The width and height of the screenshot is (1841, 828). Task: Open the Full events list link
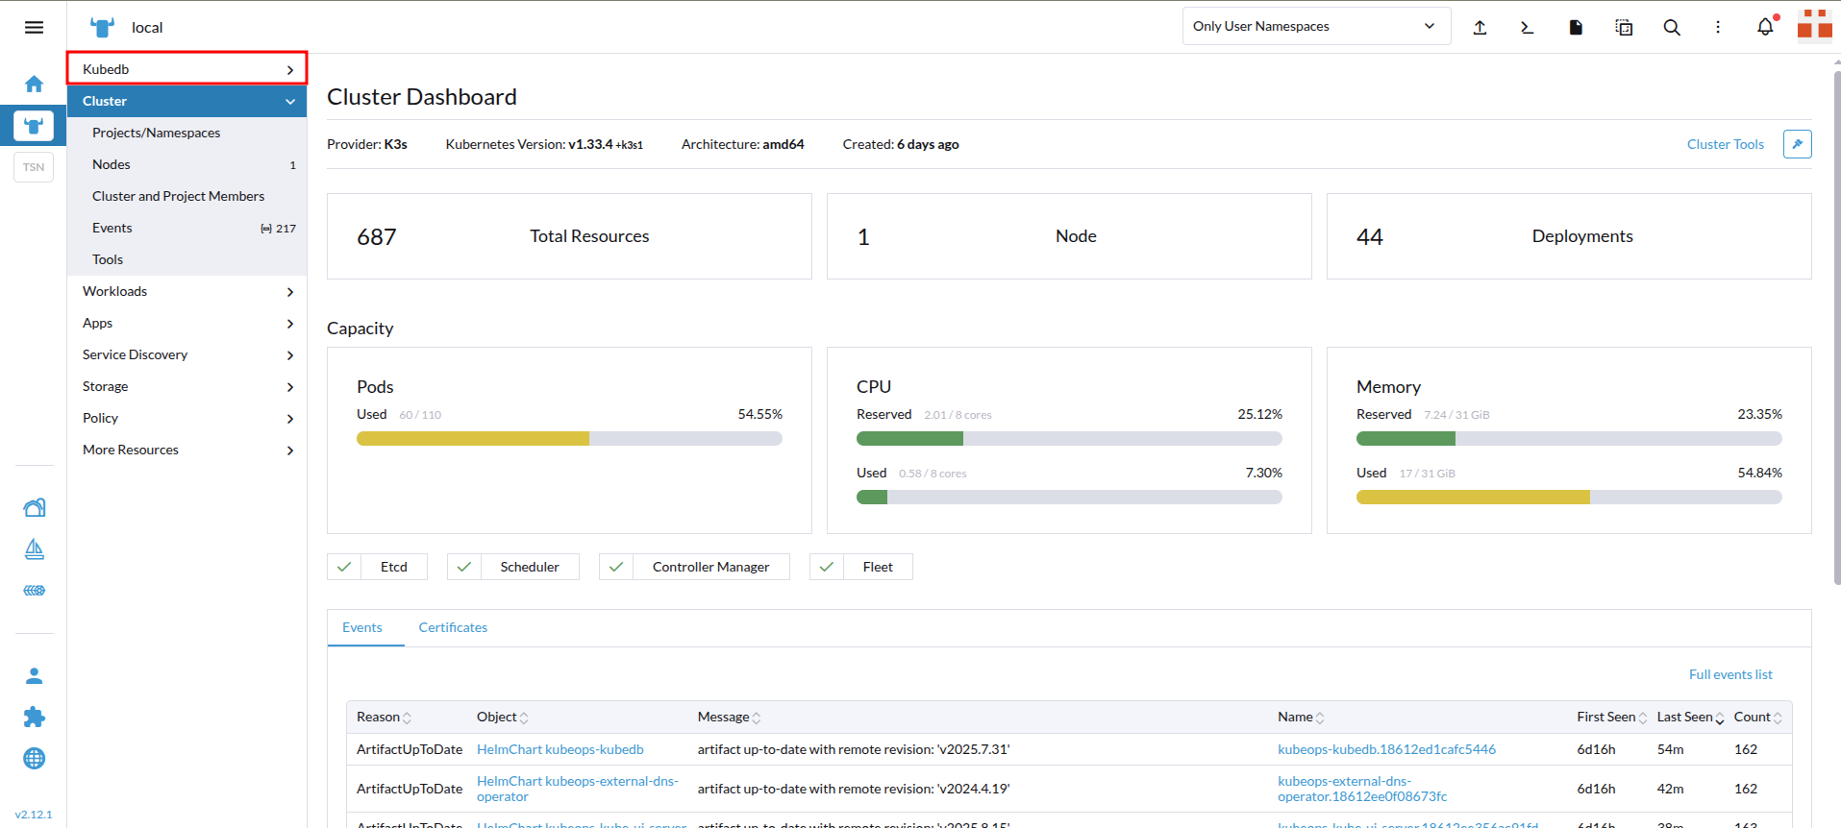(x=1729, y=674)
